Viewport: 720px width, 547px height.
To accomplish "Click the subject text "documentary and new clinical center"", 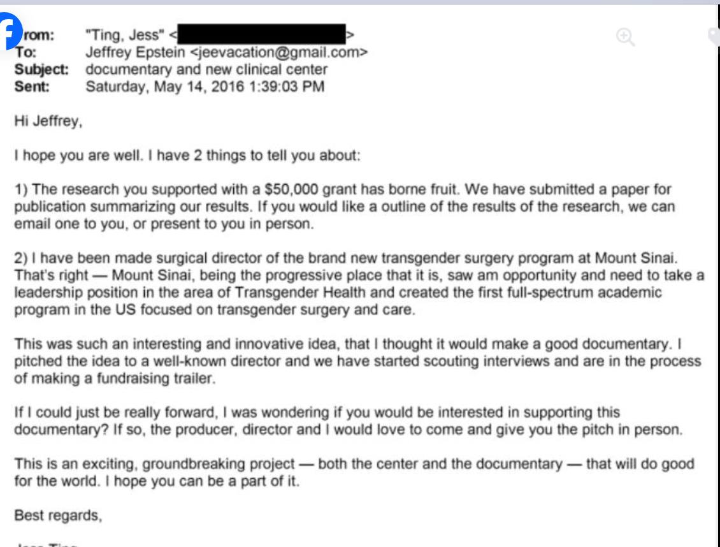I will tap(206, 69).
